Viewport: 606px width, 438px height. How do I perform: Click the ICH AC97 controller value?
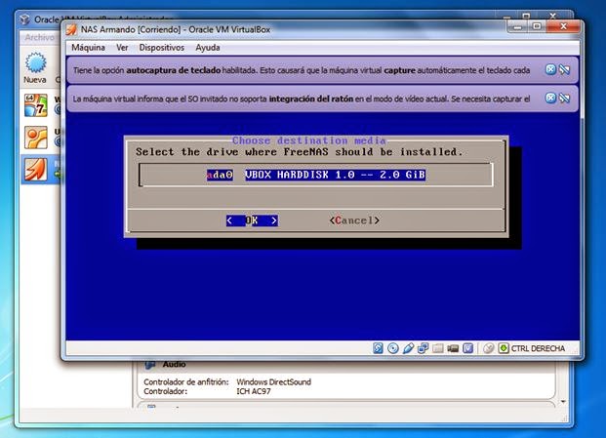click(x=254, y=391)
